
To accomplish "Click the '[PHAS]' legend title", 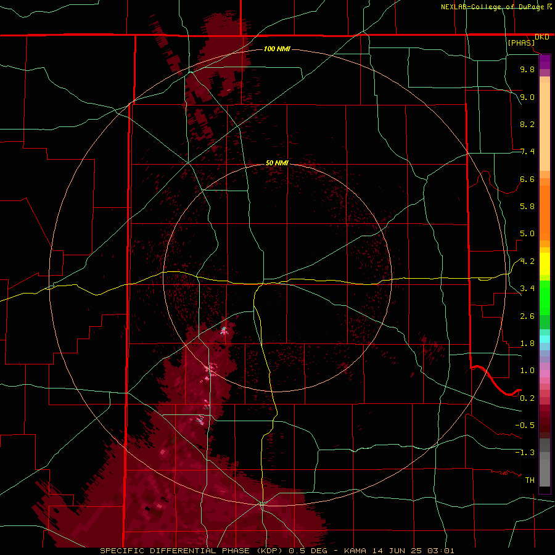I will coord(521,43).
